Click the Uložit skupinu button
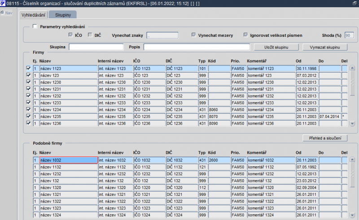Screen dimensions: 359x220 pyautogui.click(x=276, y=47)
